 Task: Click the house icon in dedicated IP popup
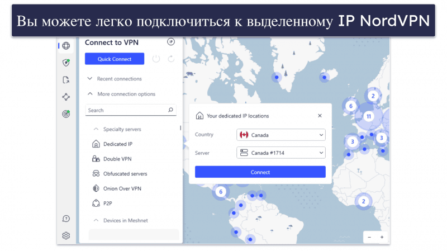point(199,116)
